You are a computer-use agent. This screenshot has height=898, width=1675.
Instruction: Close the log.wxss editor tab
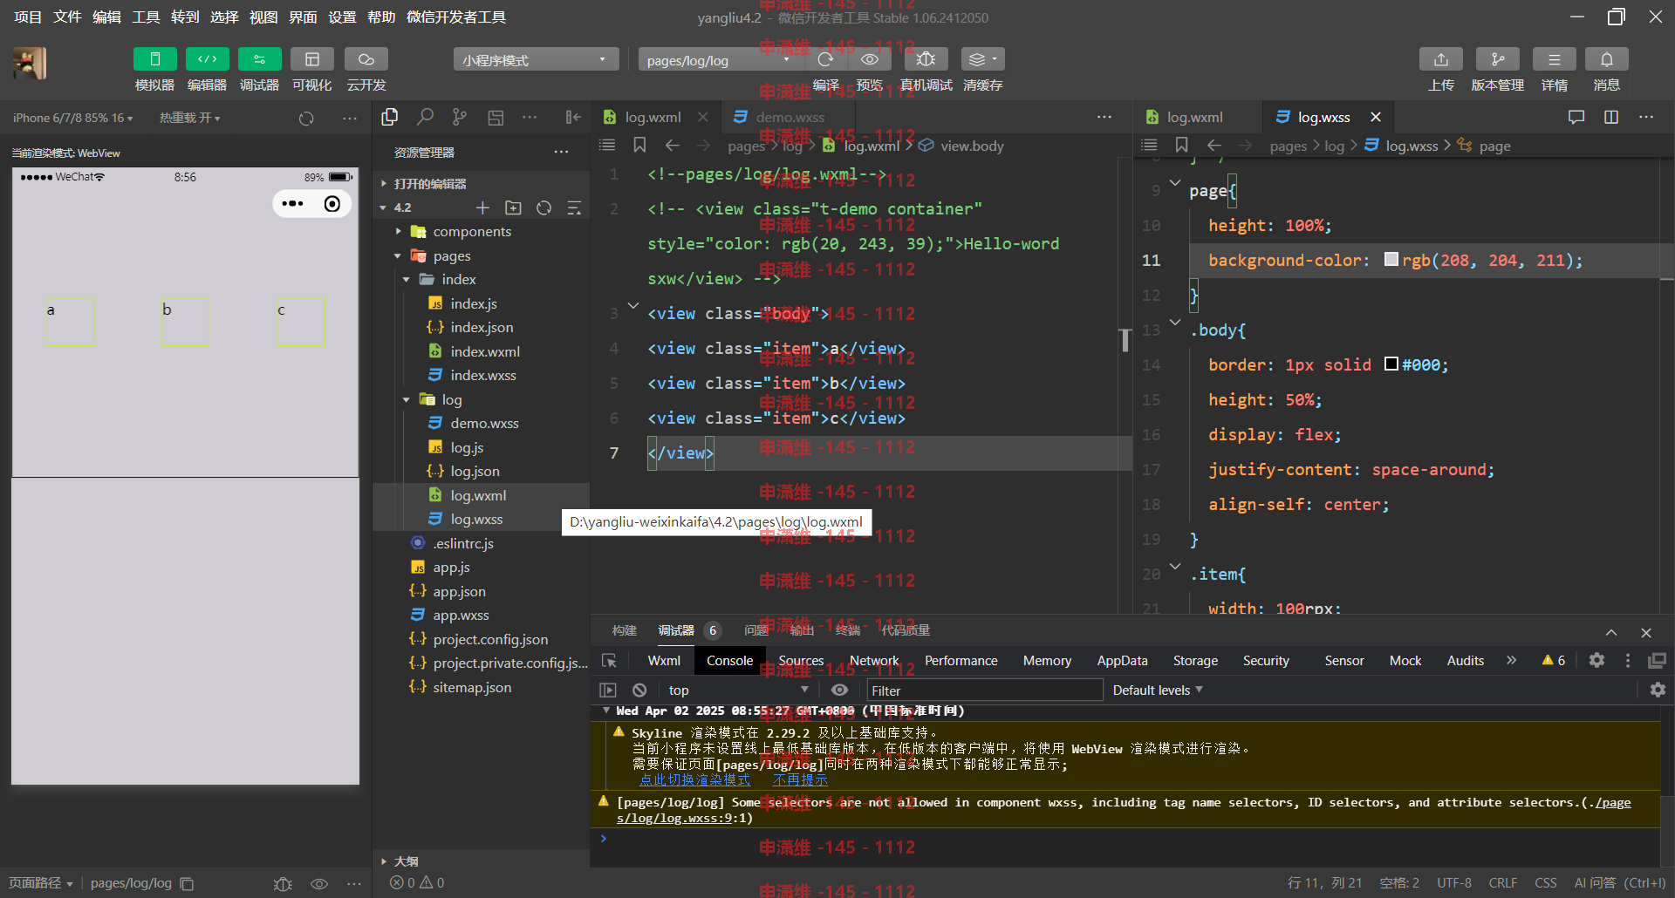coord(1376,117)
